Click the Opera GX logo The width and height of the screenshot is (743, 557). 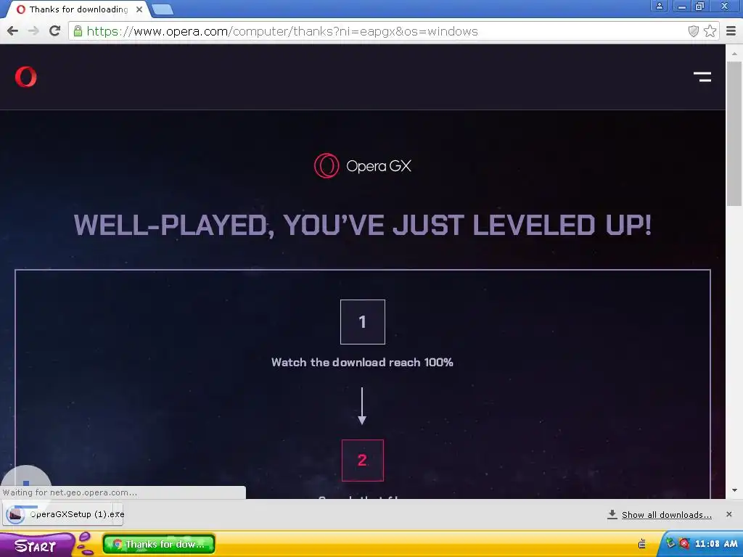[x=363, y=166]
